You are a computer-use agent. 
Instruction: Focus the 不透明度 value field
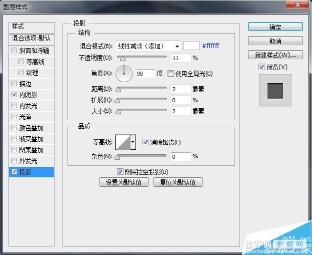tap(180, 58)
